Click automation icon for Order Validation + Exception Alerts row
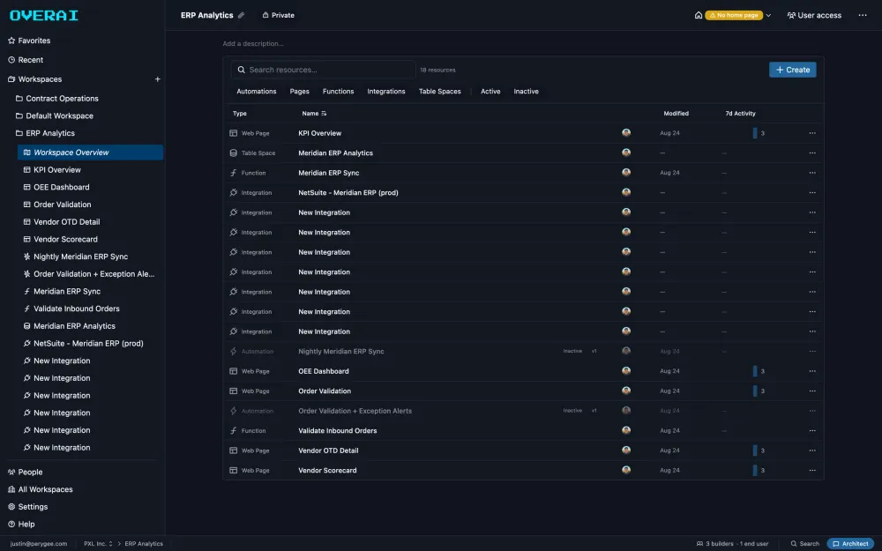Viewport: 882px width, 551px height. point(234,411)
